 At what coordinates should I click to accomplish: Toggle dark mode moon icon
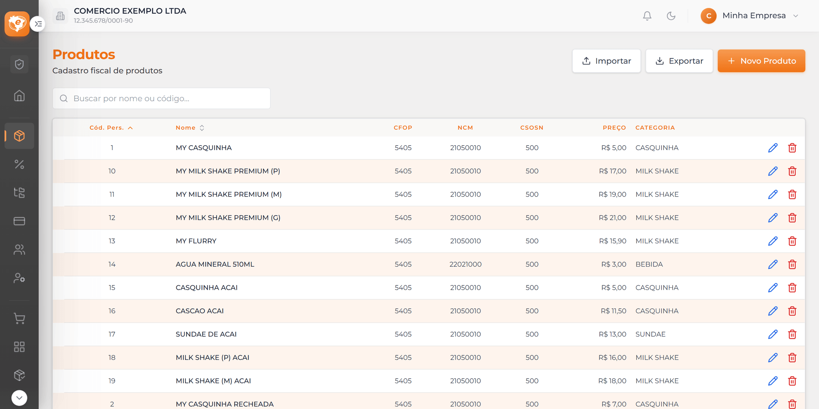[671, 16]
